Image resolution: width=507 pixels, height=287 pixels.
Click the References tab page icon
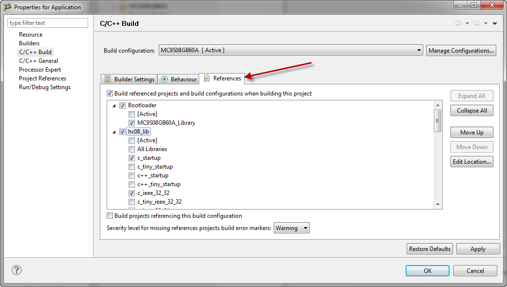pos(207,78)
